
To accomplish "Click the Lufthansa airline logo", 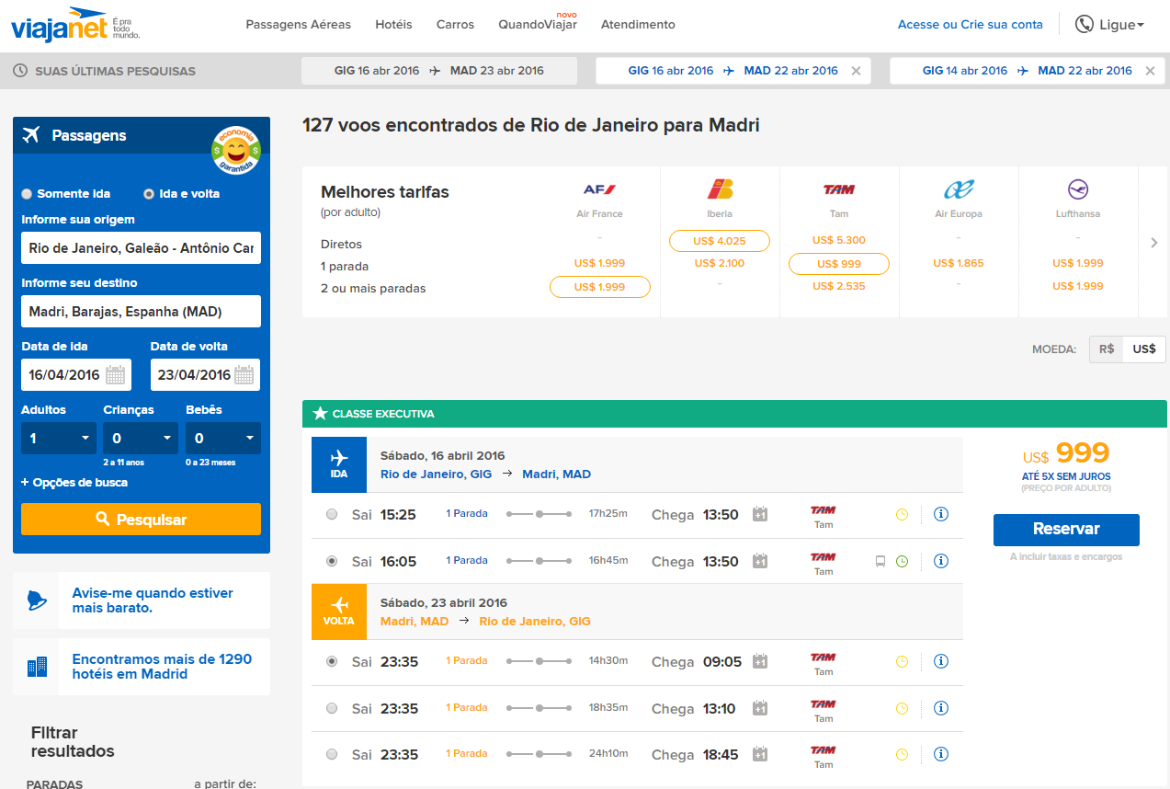I will [x=1078, y=189].
